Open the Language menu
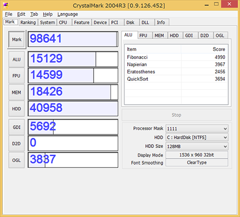The height and width of the screenshot is (217, 240). pyautogui.click(x=68, y=14)
